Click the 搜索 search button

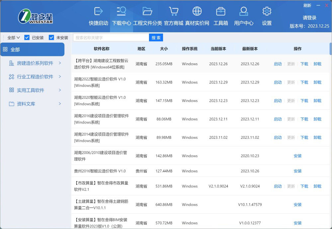[x=156, y=37]
